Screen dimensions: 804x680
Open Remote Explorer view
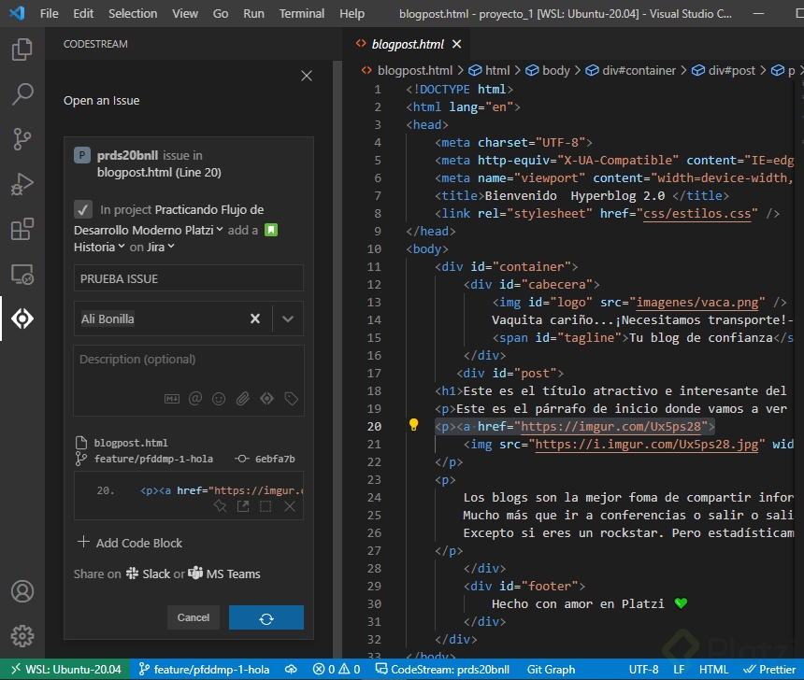(x=22, y=274)
